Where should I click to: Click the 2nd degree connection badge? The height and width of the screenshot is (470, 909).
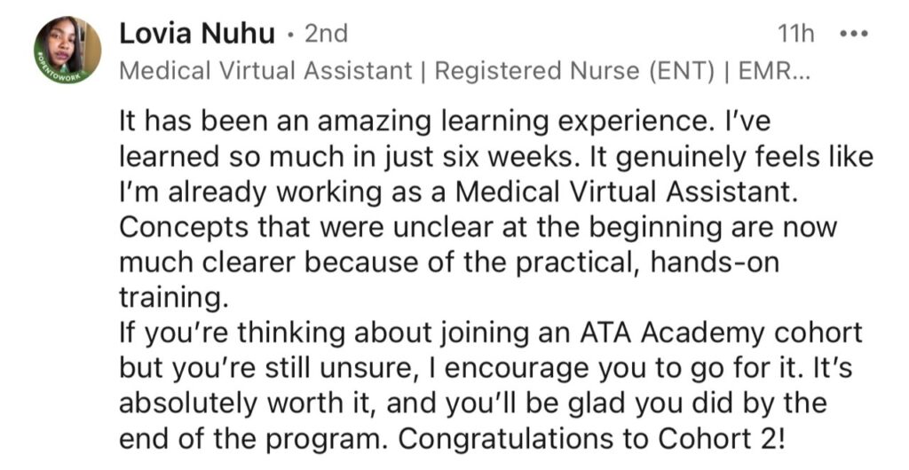click(326, 34)
